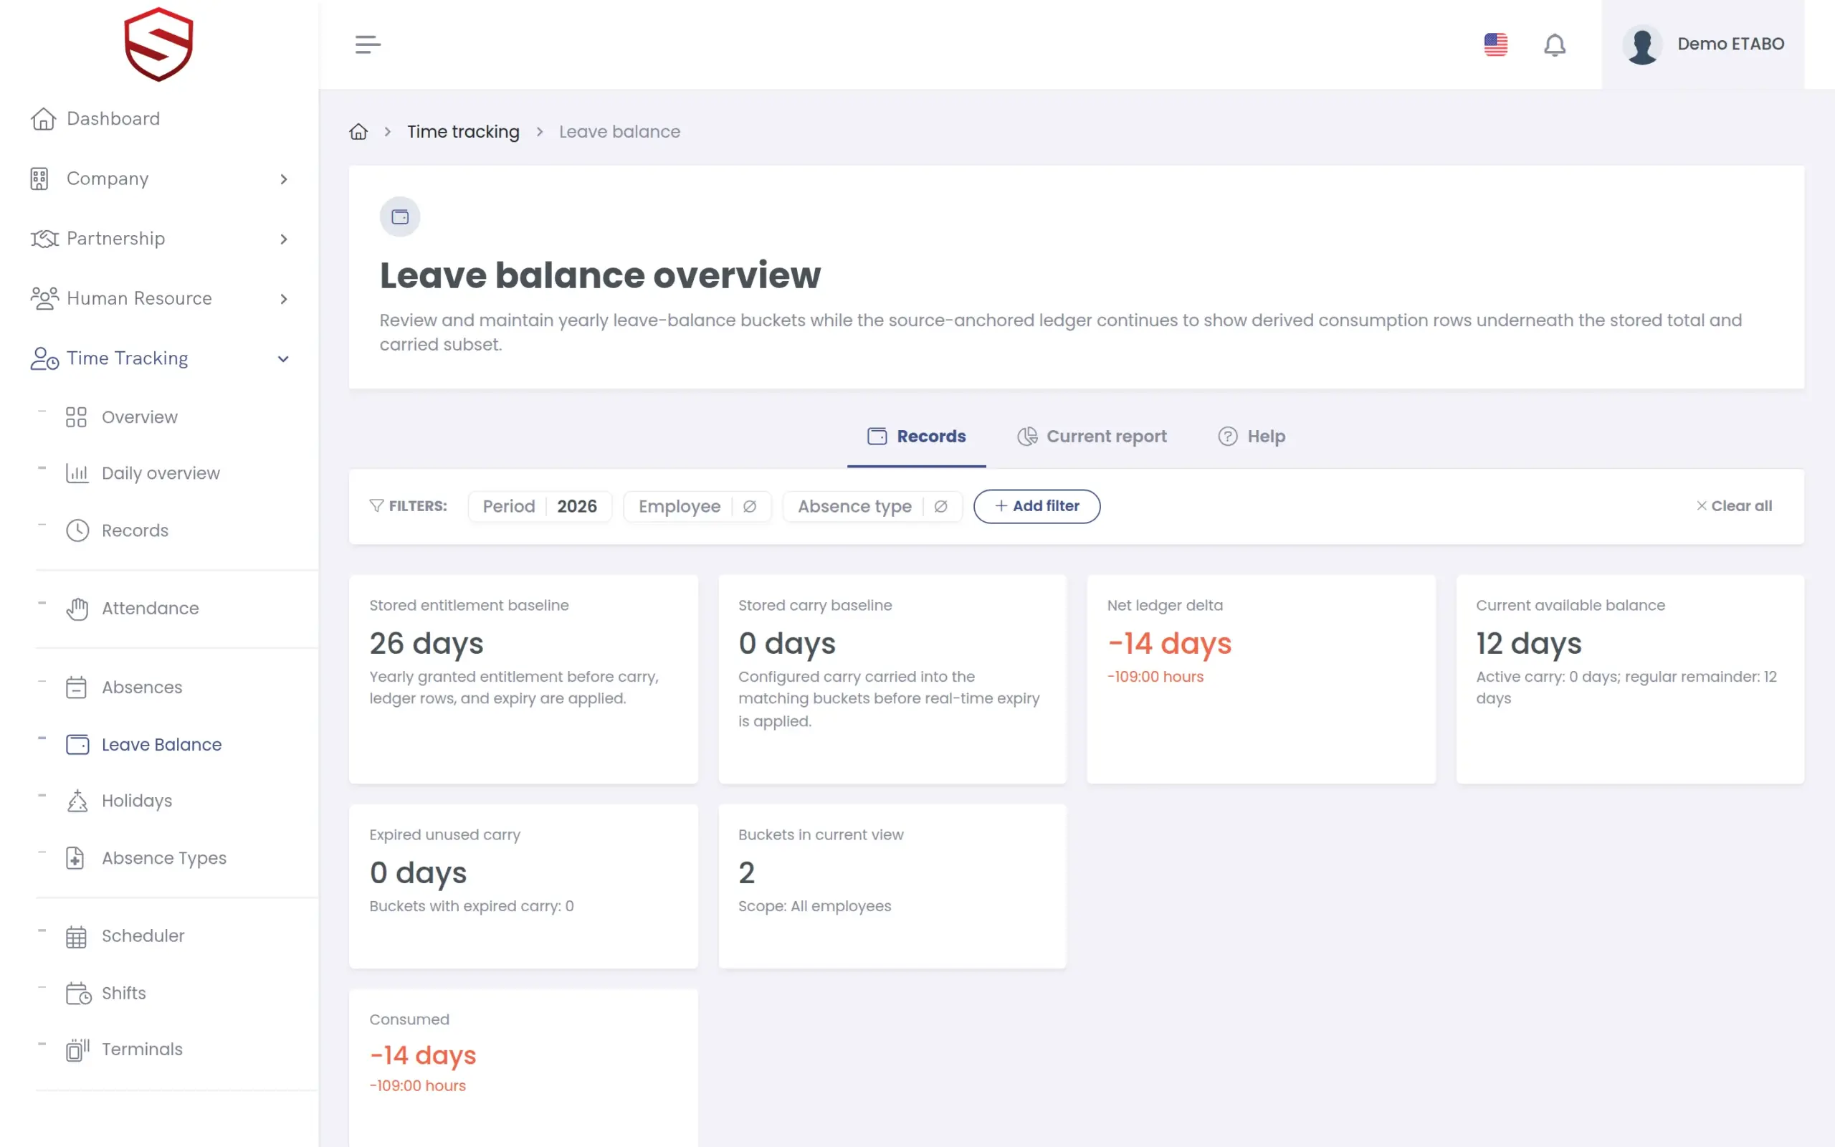Select the Net ledger delta card

(1261, 679)
